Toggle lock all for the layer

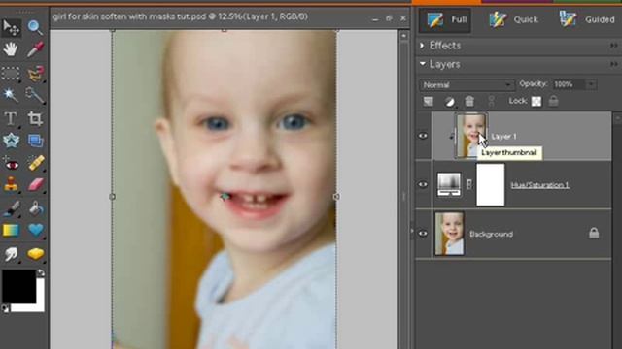pos(553,101)
